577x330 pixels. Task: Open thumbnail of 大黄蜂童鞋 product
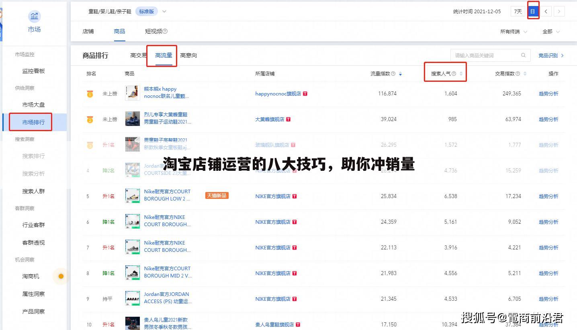click(x=133, y=119)
